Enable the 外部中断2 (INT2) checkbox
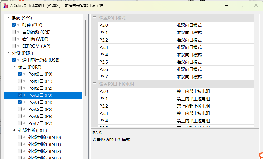The width and height of the screenshot is (263, 159). click(19, 151)
